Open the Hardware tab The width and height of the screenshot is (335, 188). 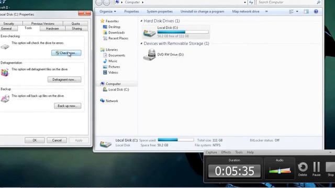click(52, 28)
